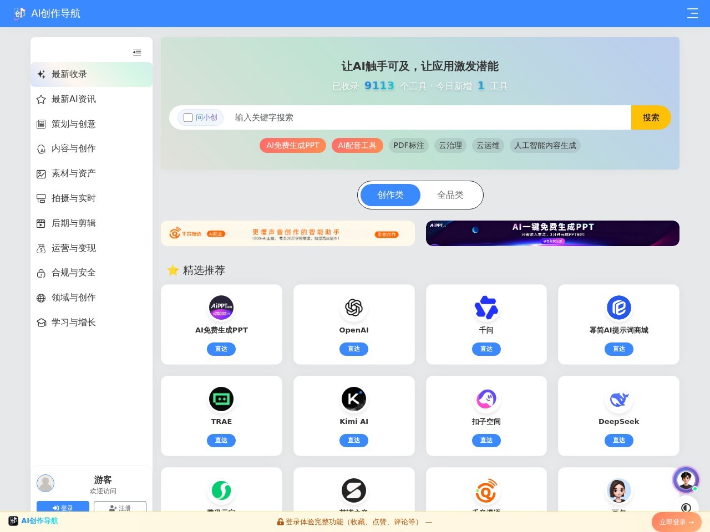710x532 pixels.
Task: Click the PDF标注 tag
Action: (x=409, y=145)
